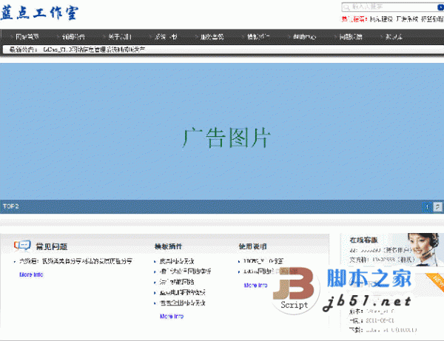
Task: Click the orange corner ribbon badge
Action: click(436, 282)
